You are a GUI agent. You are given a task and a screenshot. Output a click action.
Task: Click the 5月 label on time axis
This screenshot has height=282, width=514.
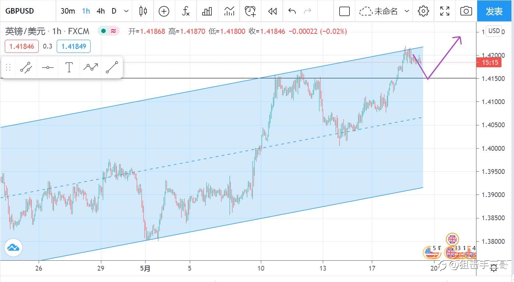[x=145, y=268]
